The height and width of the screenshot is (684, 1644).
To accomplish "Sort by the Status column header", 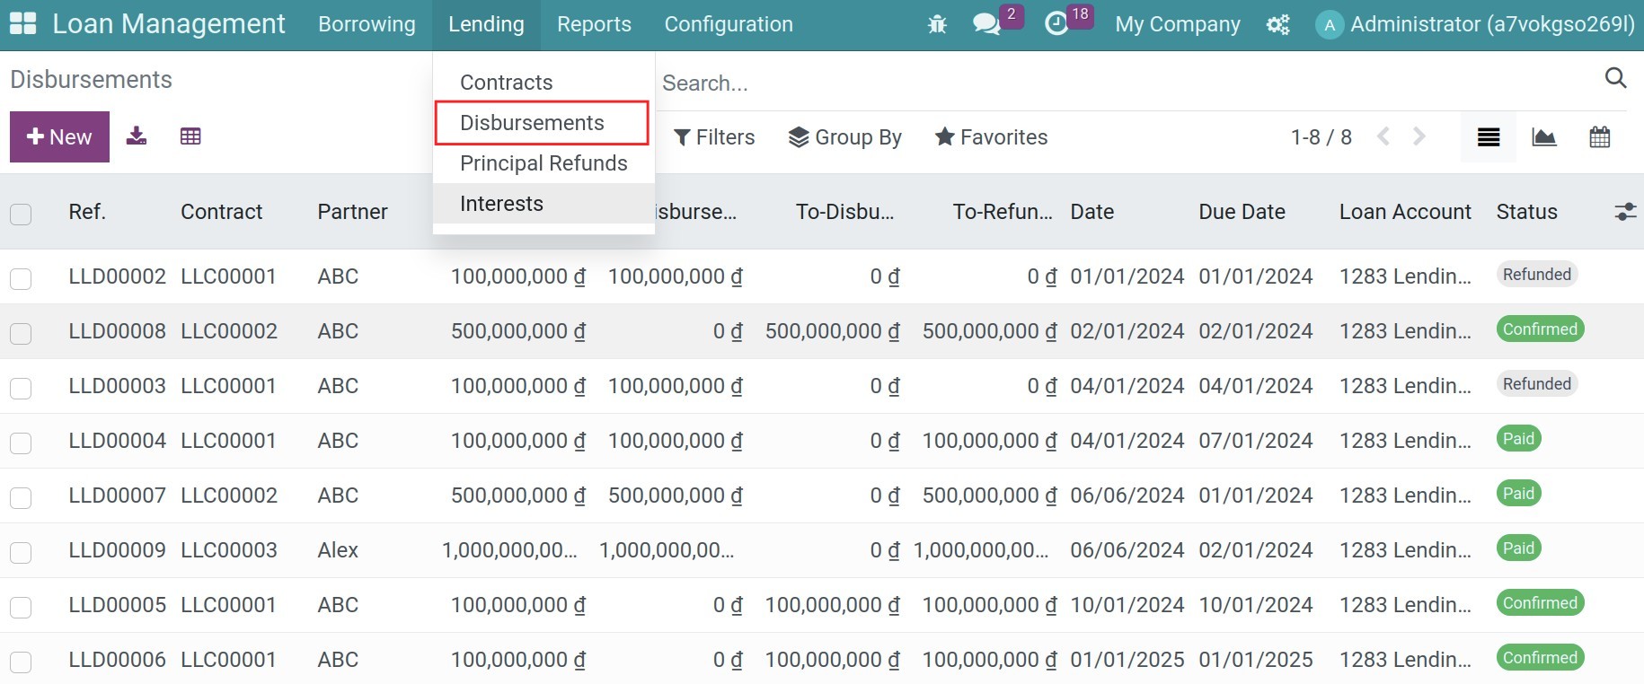I will 1526,212.
